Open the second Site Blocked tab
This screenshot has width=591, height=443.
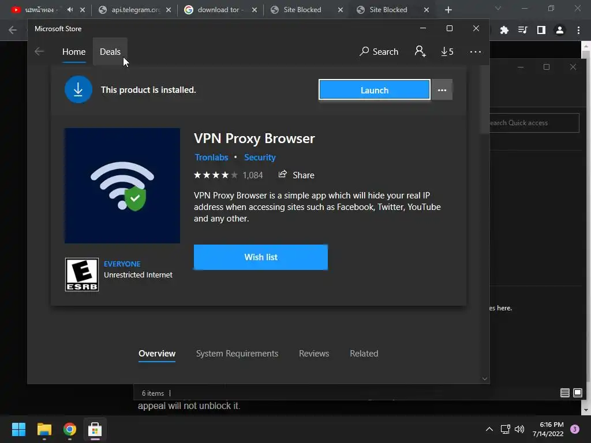click(x=388, y=10)
